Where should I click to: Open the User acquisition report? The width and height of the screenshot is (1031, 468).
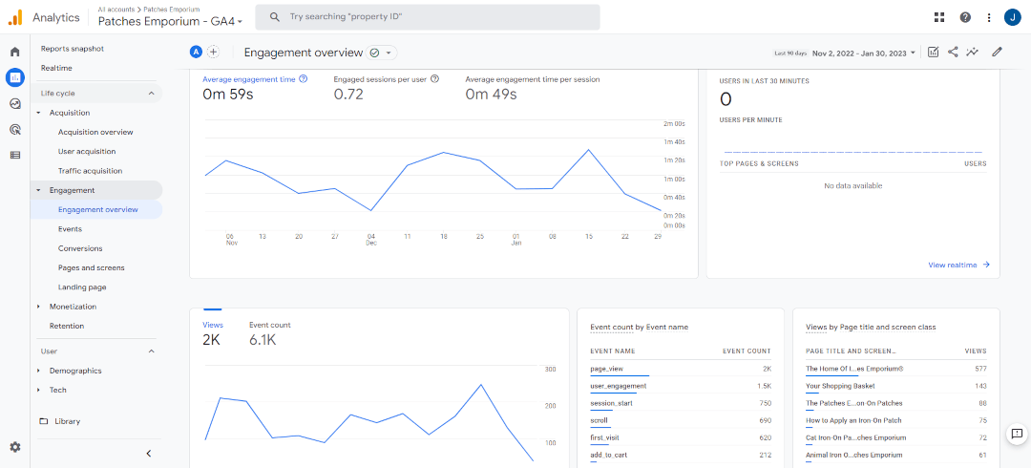(87, 152)
